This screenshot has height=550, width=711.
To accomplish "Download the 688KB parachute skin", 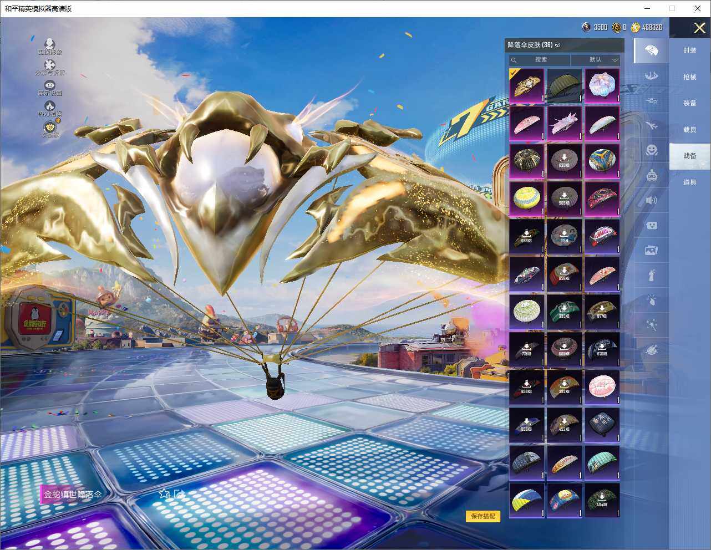I will (526, 236).
